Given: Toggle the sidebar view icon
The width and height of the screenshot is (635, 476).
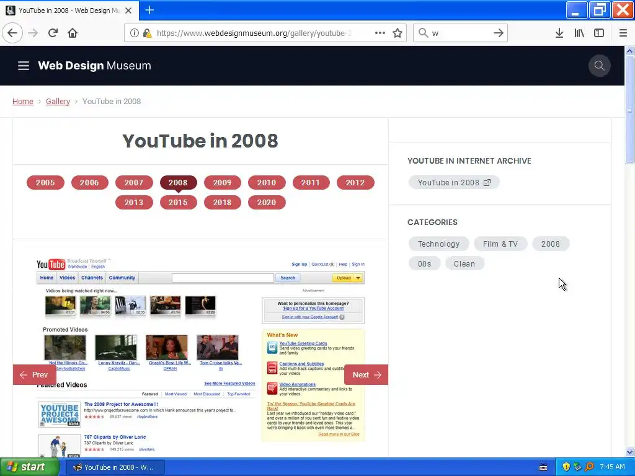Looking at the screenshot, I should 599,33.
